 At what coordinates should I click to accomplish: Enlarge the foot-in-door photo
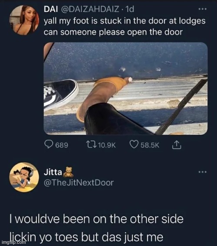[x=125, y=88]
